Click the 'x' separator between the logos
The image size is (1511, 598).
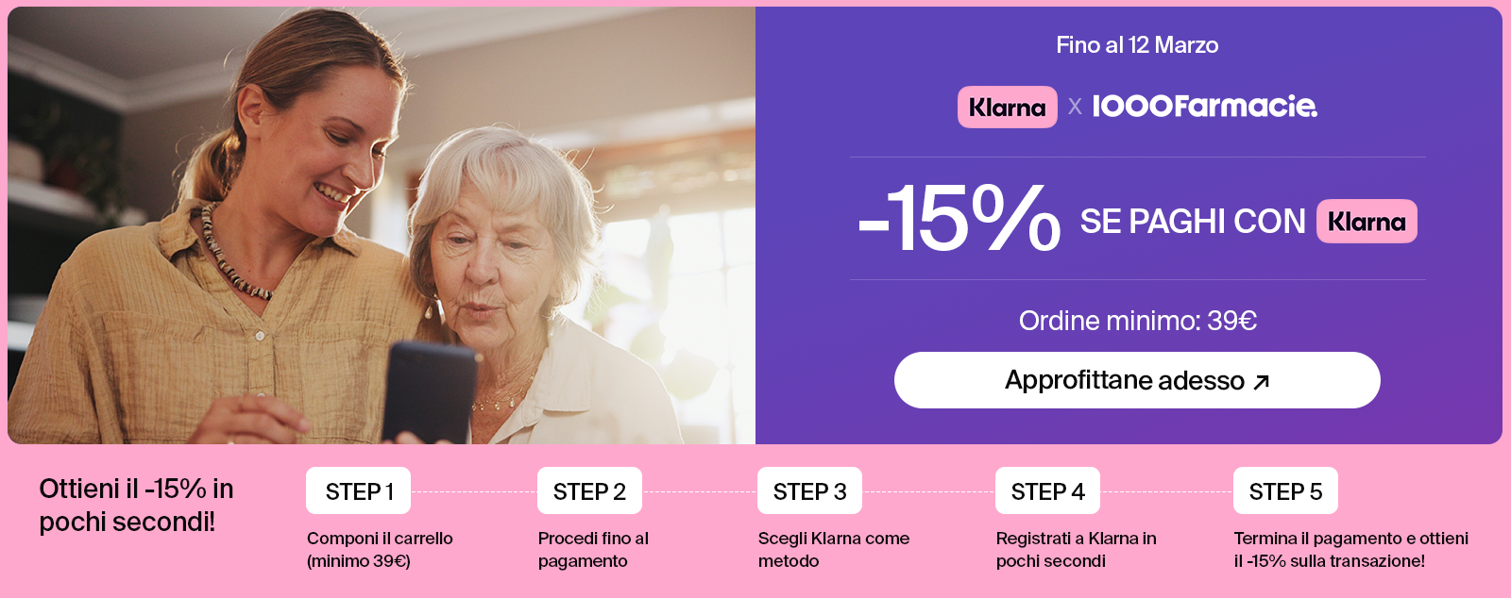pos(1075,107)
